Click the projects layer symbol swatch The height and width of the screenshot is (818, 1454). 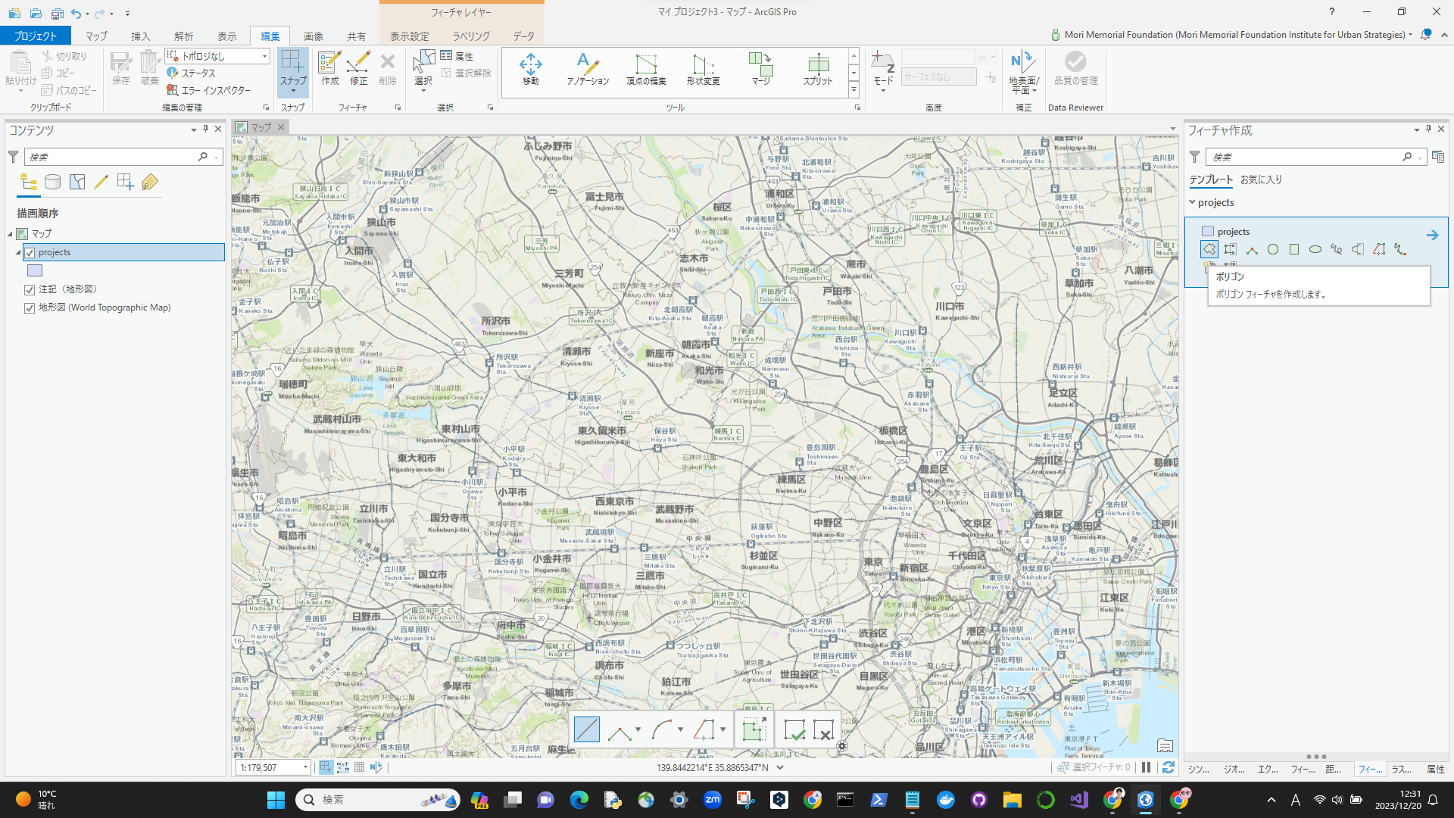[x=35, y=270]
